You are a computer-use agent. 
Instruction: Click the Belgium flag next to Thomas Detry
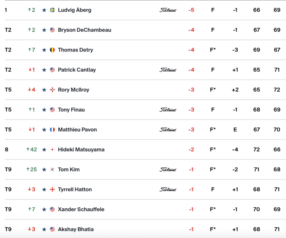point(52,50)
